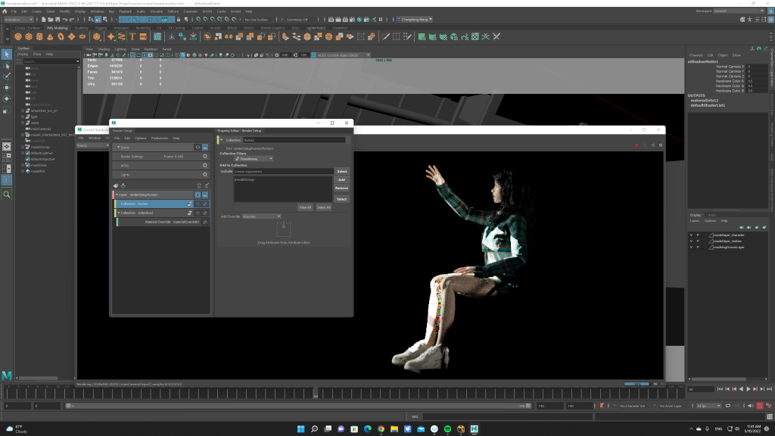Click the Remove button in collection
775x436 pixels.
341,188
